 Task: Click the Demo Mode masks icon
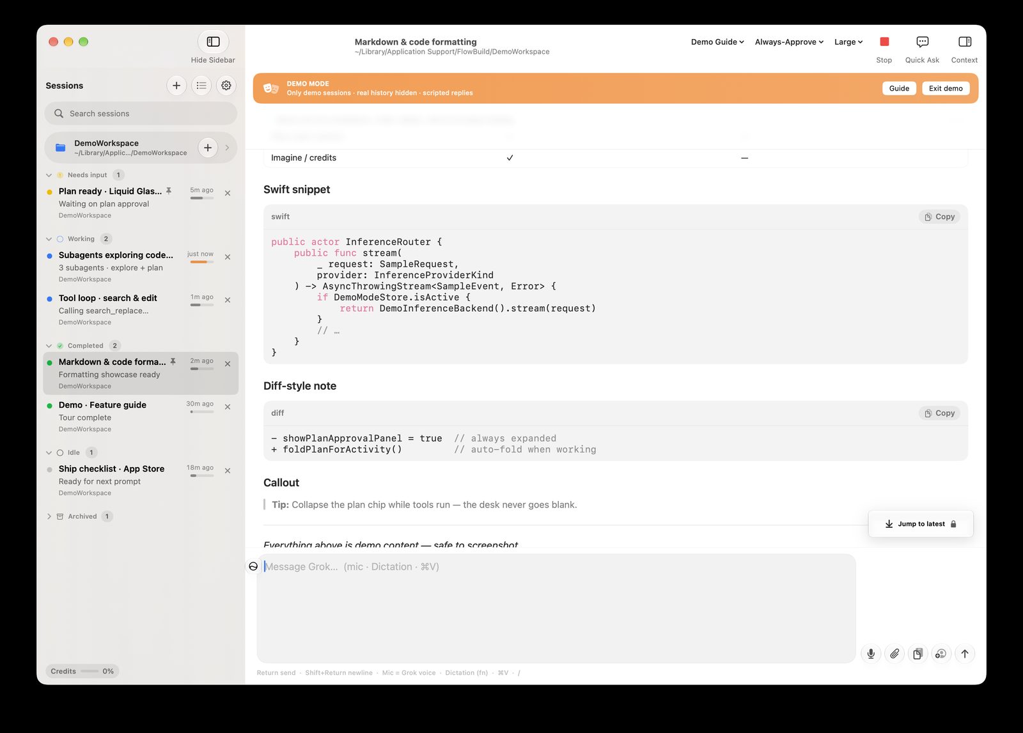pos(271,88)
